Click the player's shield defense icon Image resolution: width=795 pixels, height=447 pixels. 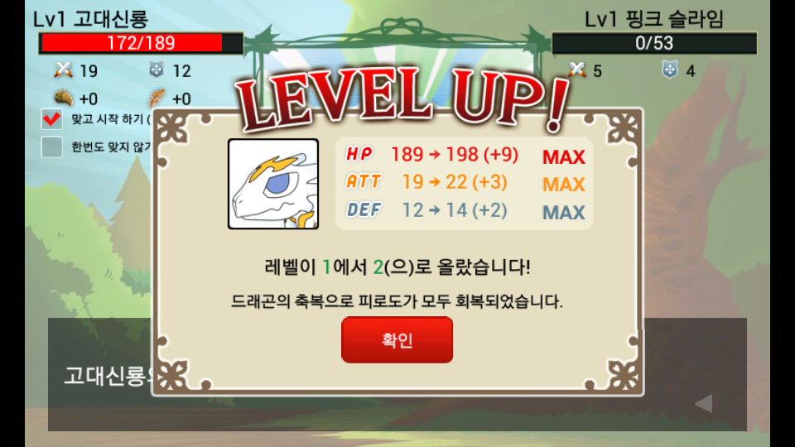[x=157, y=70]
